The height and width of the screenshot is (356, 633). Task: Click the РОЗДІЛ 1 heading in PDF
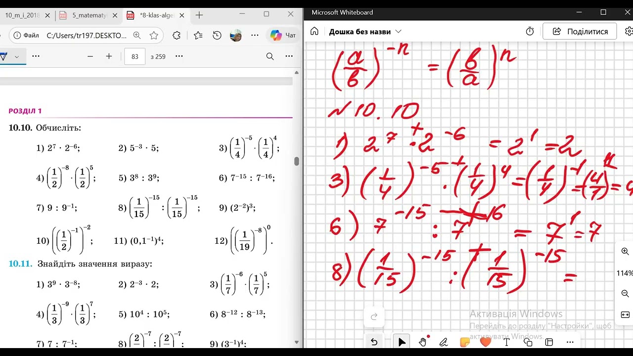[x=25, y=111]
